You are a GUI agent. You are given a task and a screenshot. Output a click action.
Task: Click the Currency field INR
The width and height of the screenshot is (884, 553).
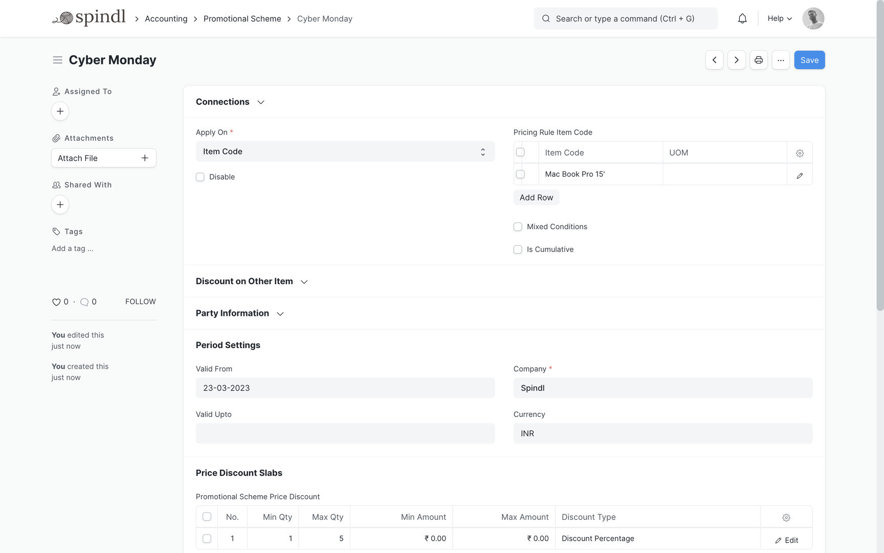(663, 434)
